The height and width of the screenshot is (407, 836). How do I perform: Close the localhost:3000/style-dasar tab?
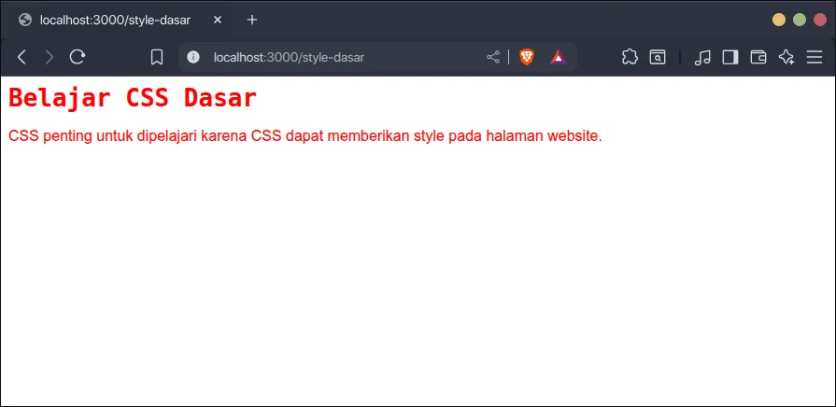coord(217,21)
